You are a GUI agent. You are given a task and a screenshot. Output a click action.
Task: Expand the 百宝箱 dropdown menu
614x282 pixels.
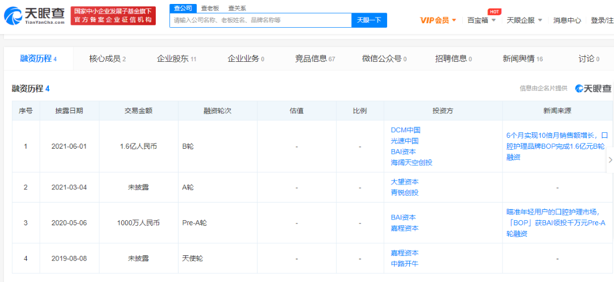(482, 20)
